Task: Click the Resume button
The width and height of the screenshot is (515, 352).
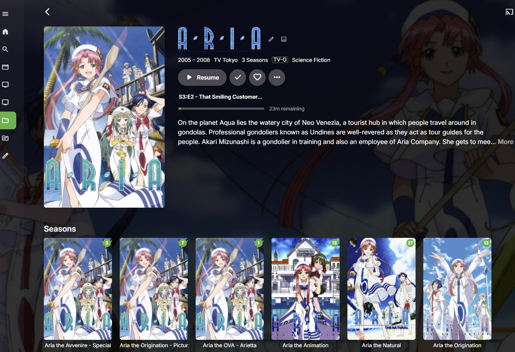Action: coord(202,77)
